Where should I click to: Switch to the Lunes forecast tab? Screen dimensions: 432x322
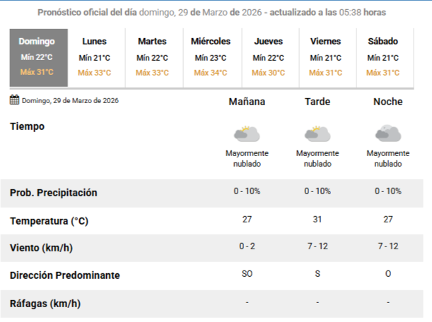95,56
